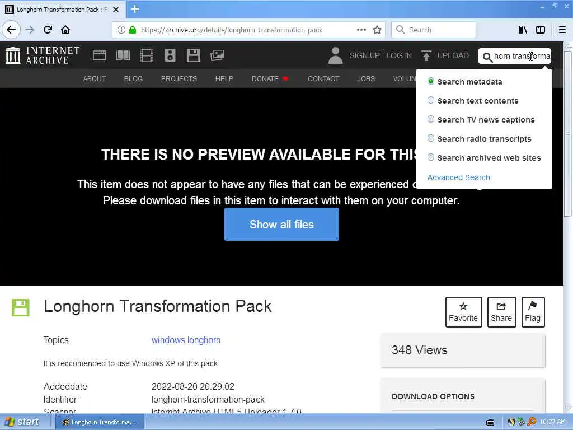Click the 348 Views counter

click(x=420, y=350)
